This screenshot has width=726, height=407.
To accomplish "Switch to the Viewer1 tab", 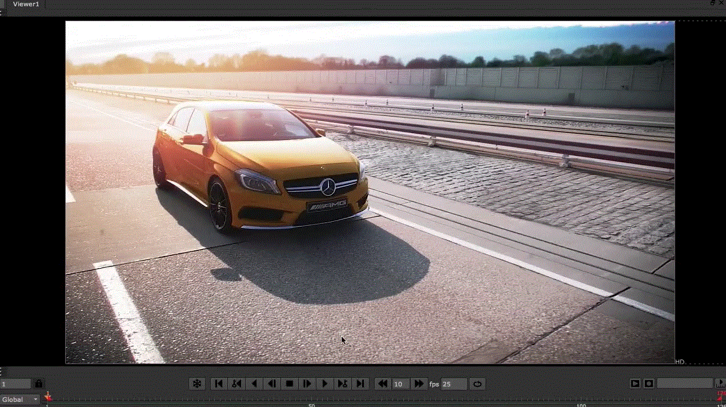I will 26,4.
